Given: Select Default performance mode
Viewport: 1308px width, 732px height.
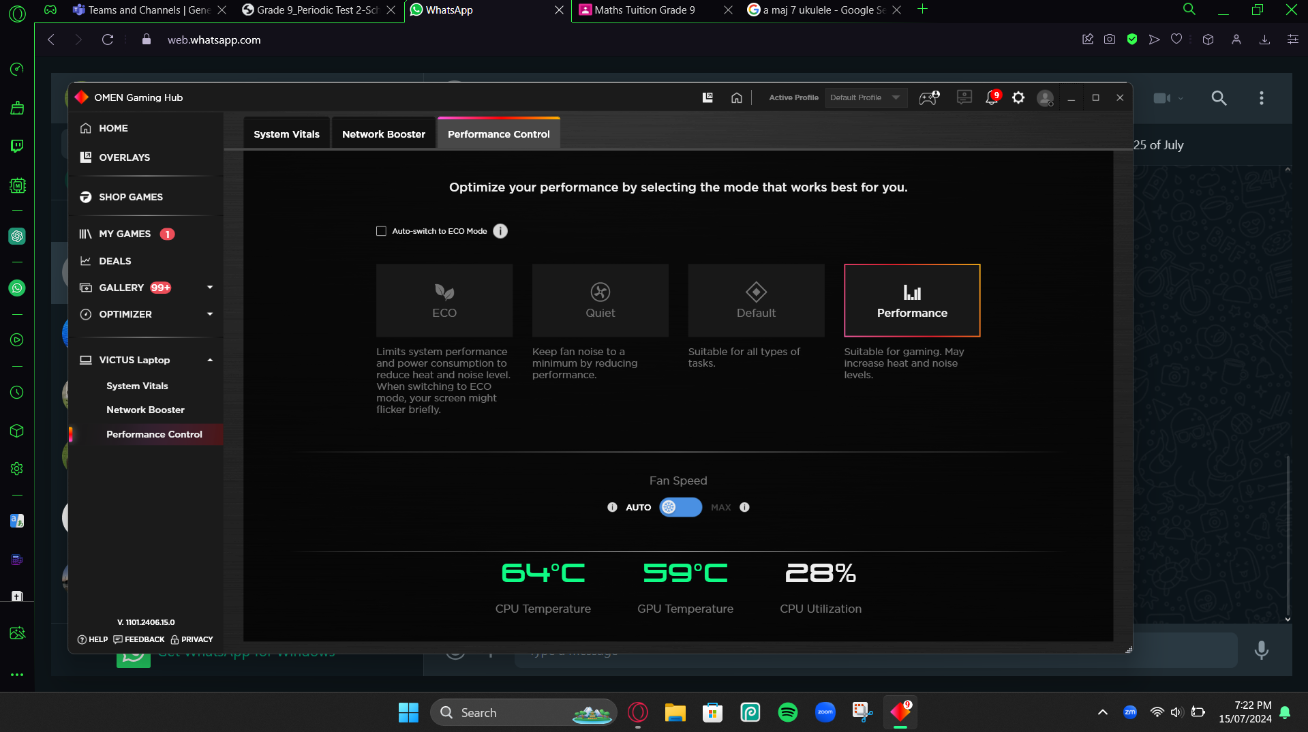Looking at the screenshot, I should (756, 301).
